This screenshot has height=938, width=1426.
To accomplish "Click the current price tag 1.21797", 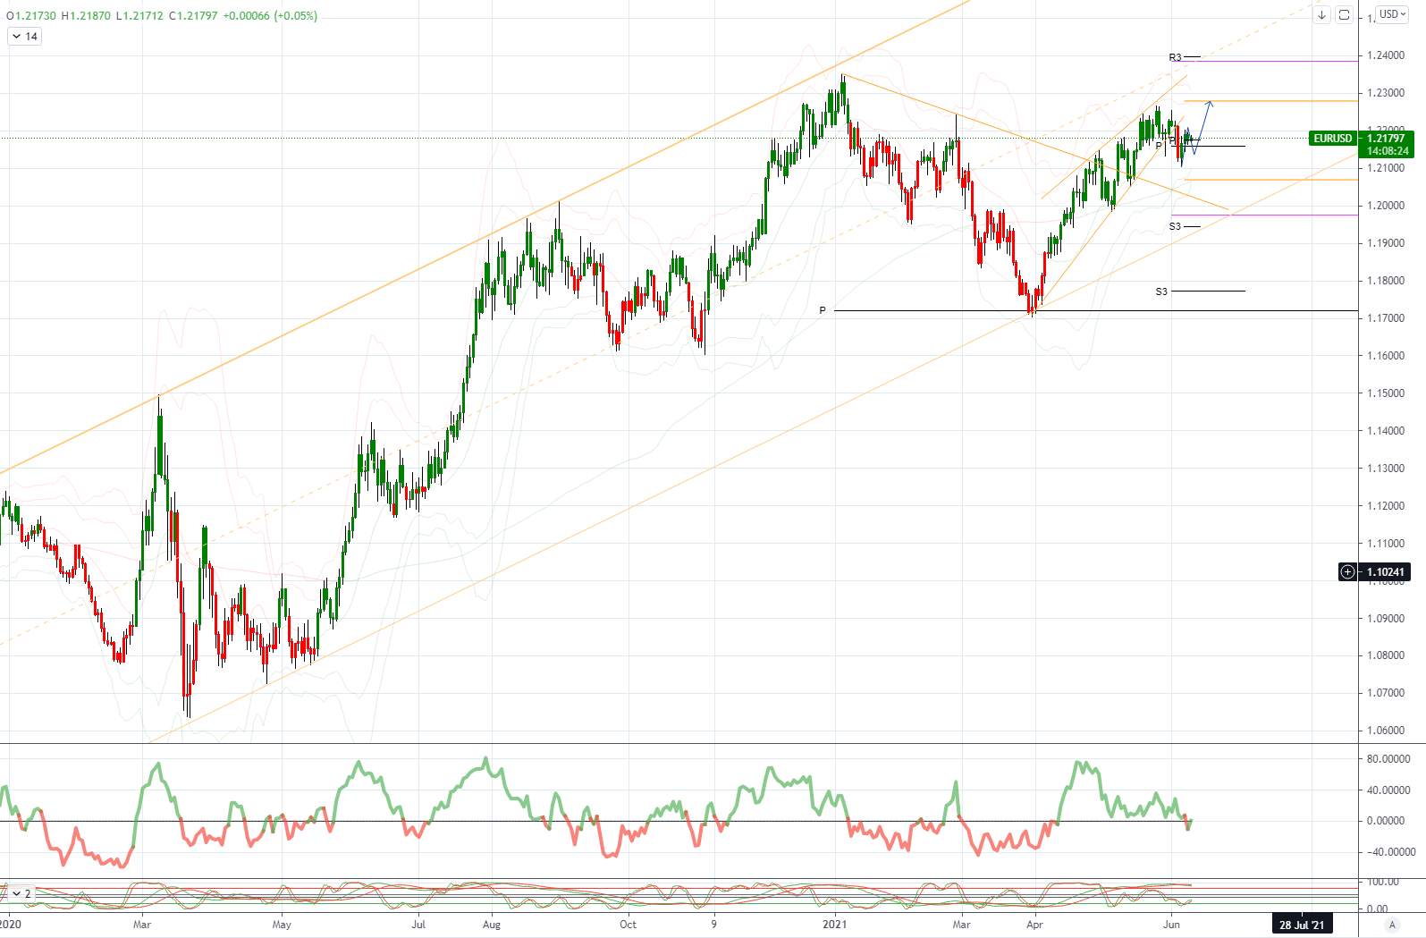I will 1386,139.
